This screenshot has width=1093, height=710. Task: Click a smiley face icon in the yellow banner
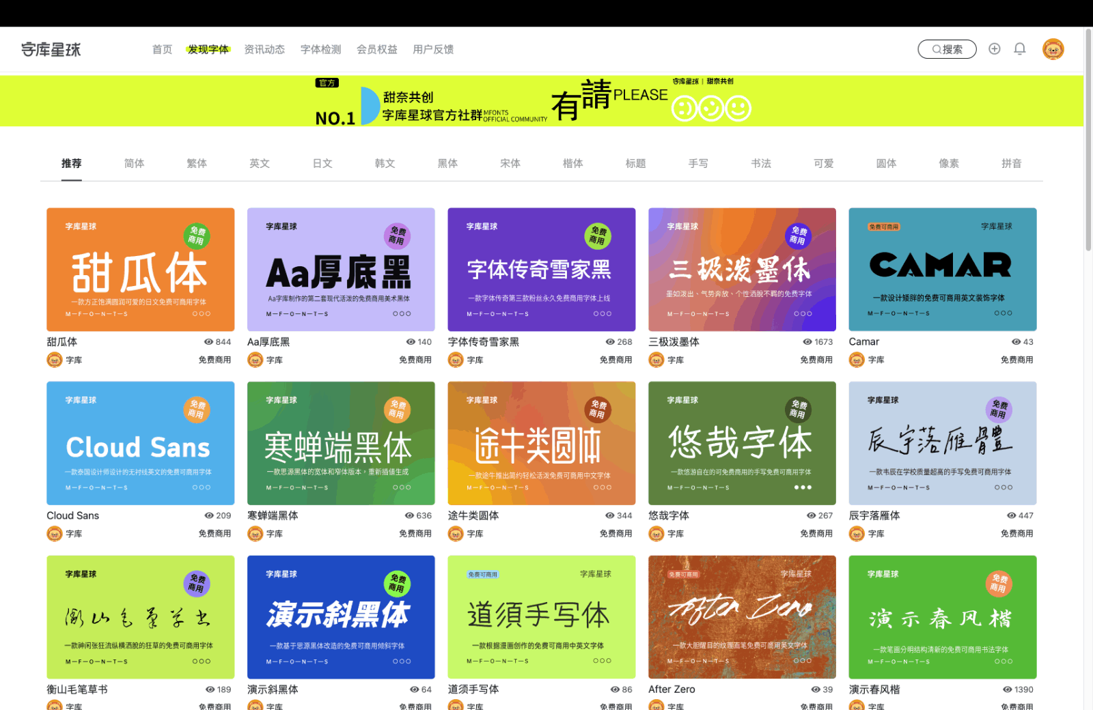710,109
